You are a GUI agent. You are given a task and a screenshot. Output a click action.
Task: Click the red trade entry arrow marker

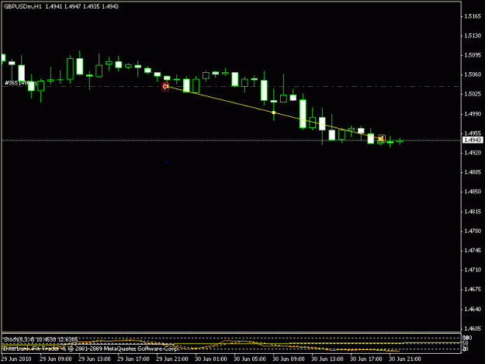[x=165, y=87]
